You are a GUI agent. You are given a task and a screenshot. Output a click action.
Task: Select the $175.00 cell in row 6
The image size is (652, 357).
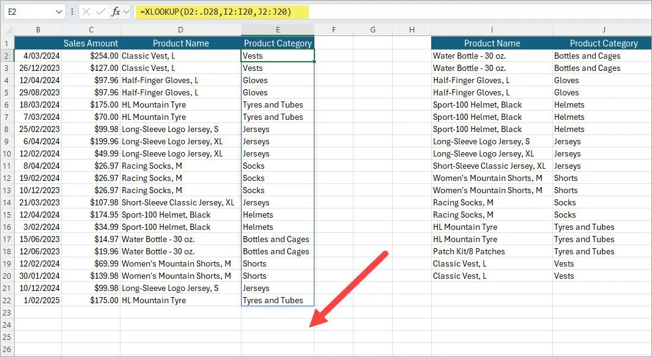click(91, 105)
